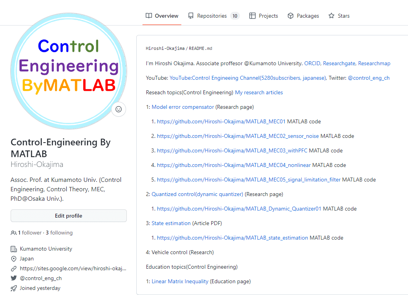Open the ORCID link
The image size is (408, 295).
(x=313, y=63)
